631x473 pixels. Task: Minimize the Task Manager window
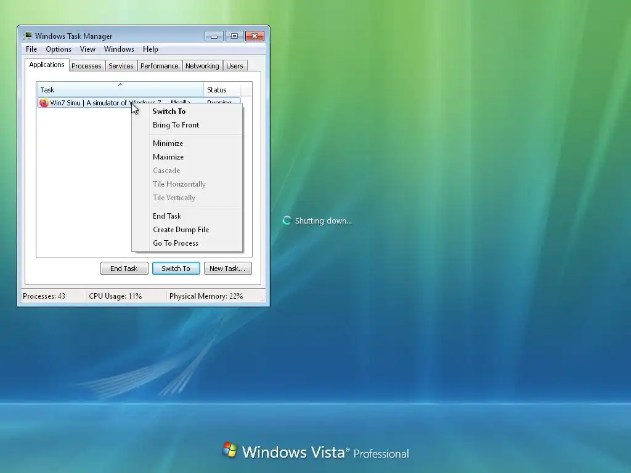pos(214,36)
